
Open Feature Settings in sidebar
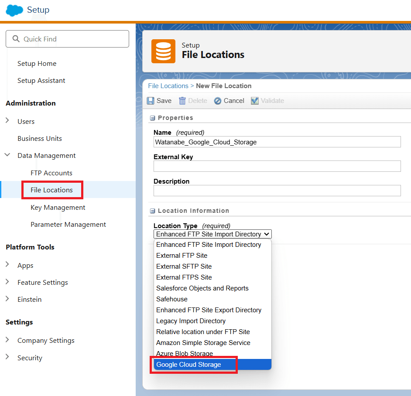[x=43, y=283]
